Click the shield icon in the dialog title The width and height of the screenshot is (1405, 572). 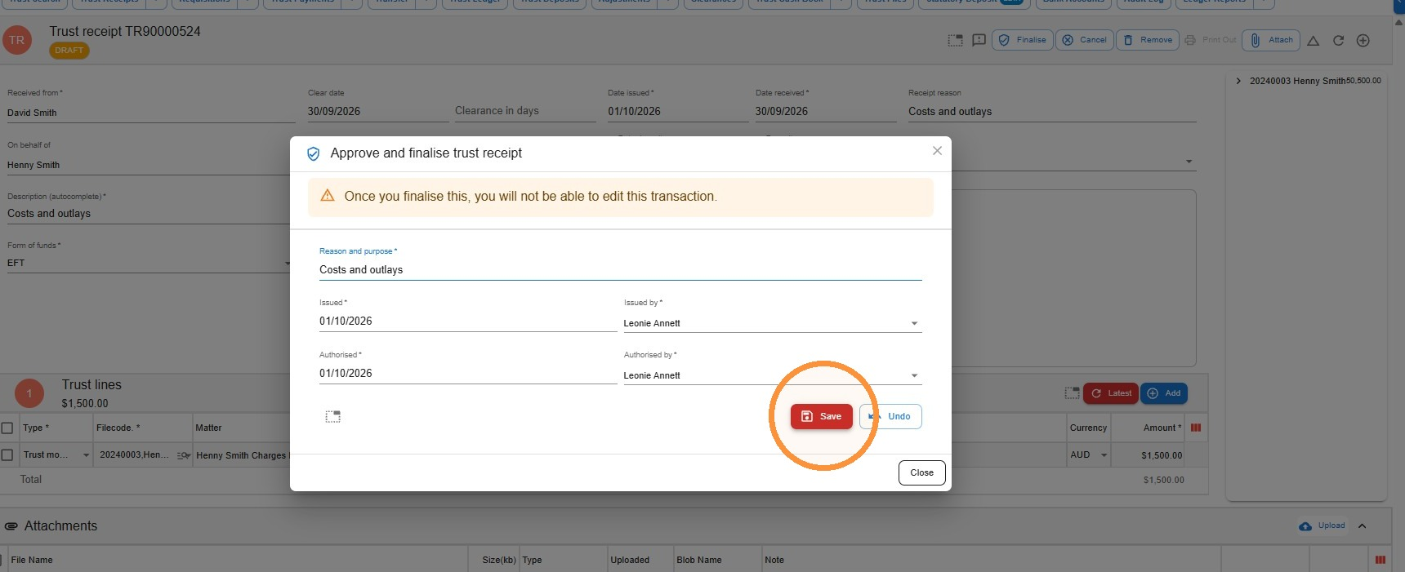point(313,153)
